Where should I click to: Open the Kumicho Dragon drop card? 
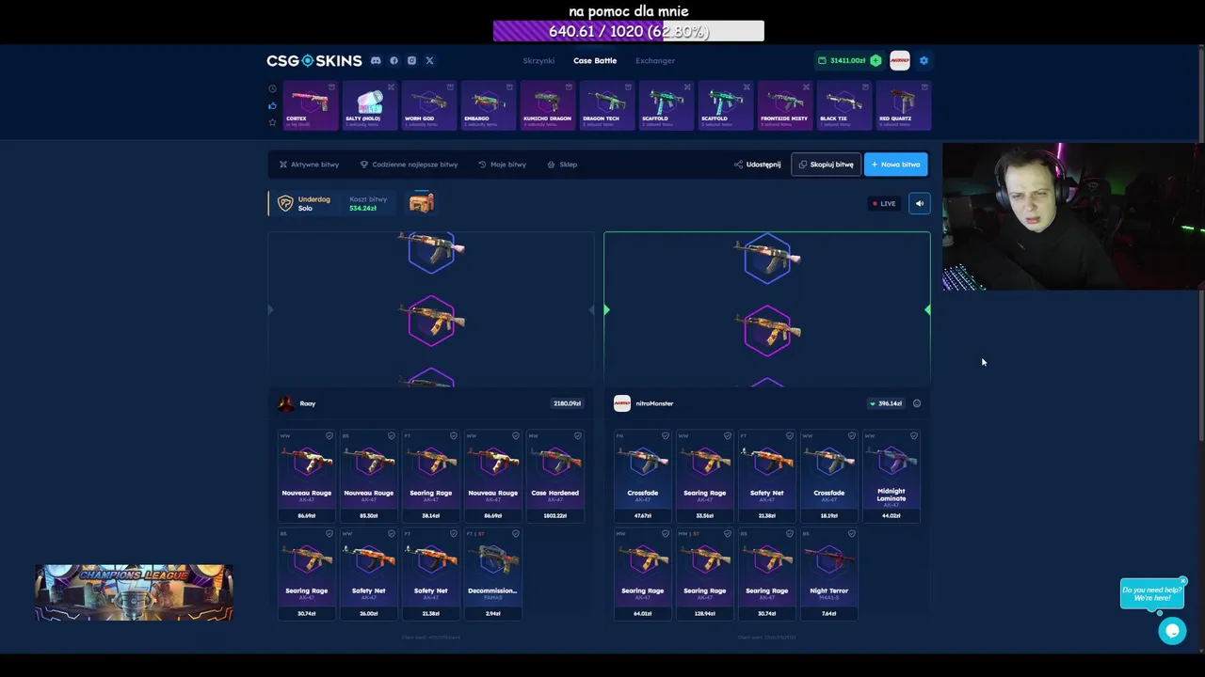546,105
